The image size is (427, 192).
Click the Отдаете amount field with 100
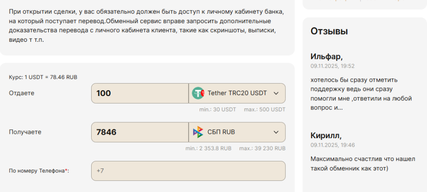pos(140,93)
